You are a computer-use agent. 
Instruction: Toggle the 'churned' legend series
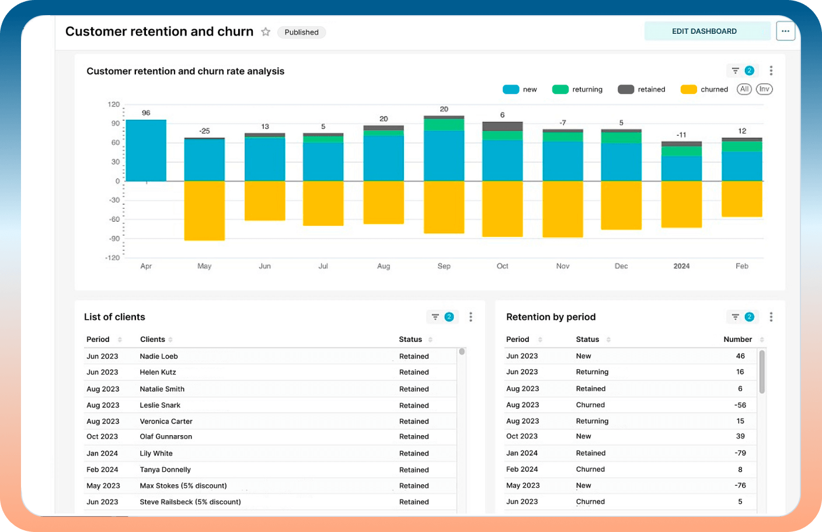coord(705,89)
